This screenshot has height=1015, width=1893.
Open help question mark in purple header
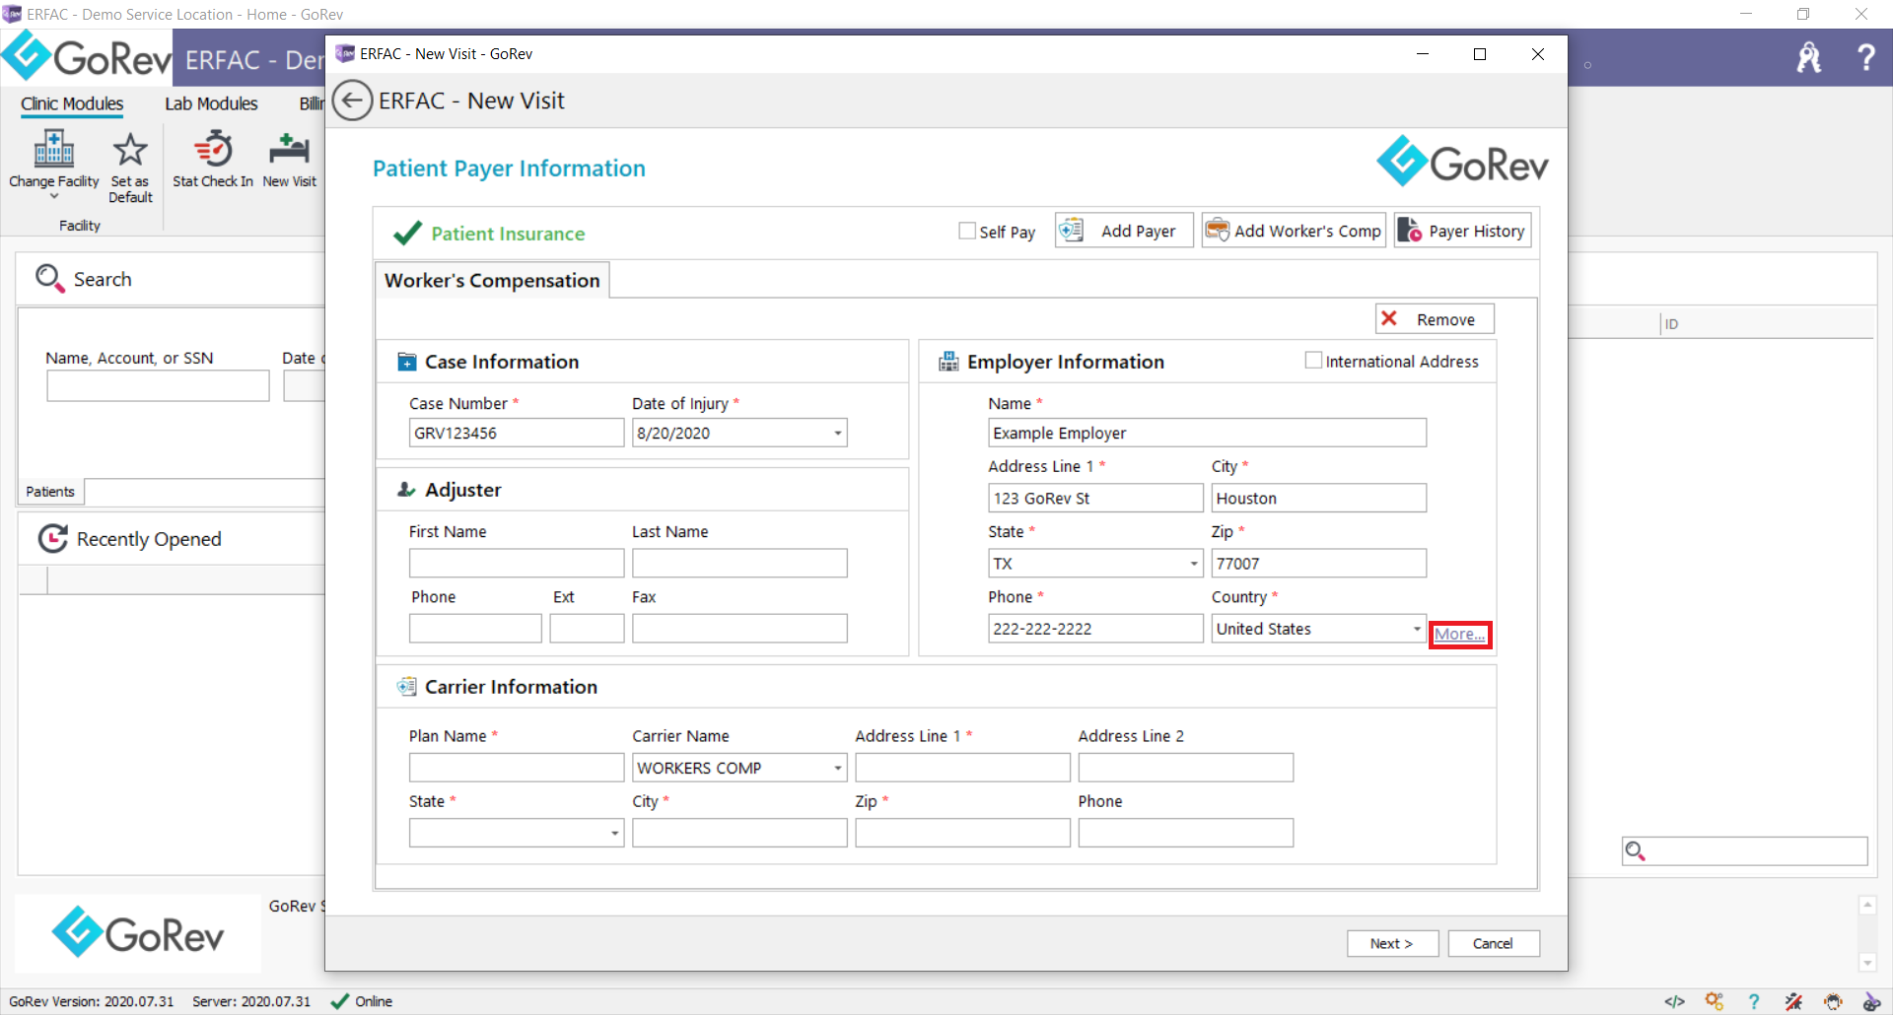pos(1865,57)
